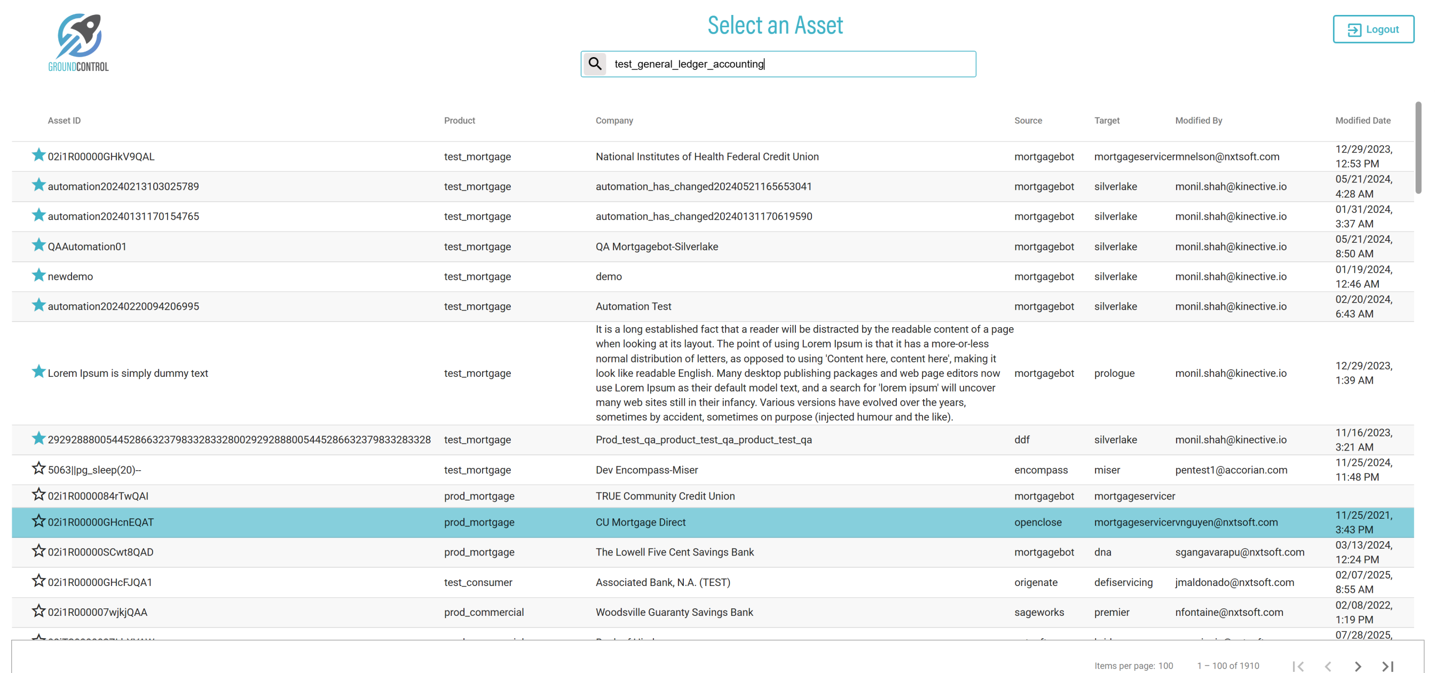Jump to last page of assets

(1387, 666)
